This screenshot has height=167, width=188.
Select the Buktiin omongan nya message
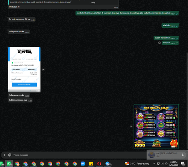(20, 100)
